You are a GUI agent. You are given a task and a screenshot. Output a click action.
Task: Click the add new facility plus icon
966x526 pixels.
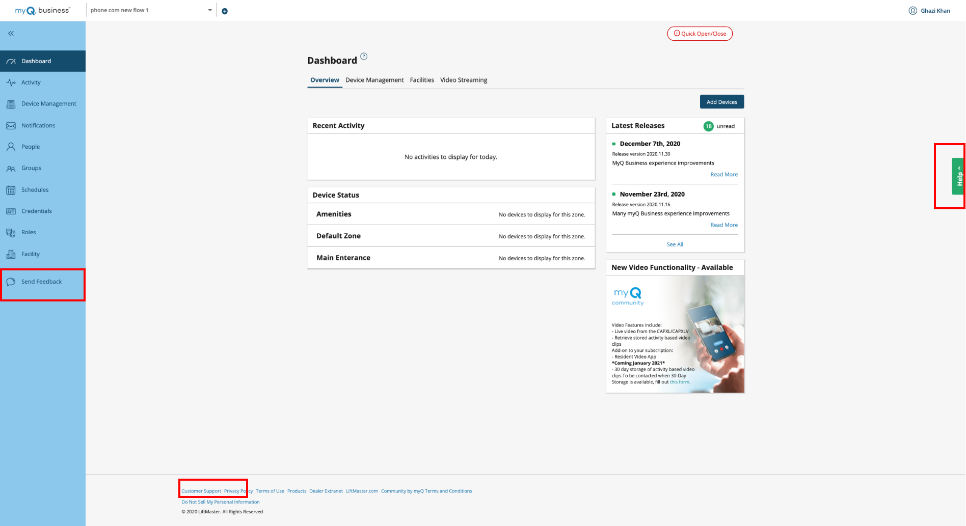point(224,10)
